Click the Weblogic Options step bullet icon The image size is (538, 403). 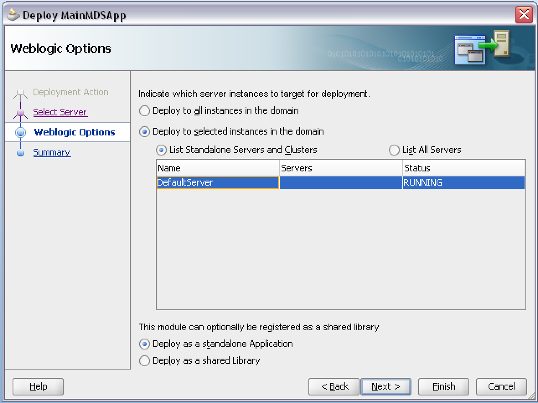tap(21, 133)
